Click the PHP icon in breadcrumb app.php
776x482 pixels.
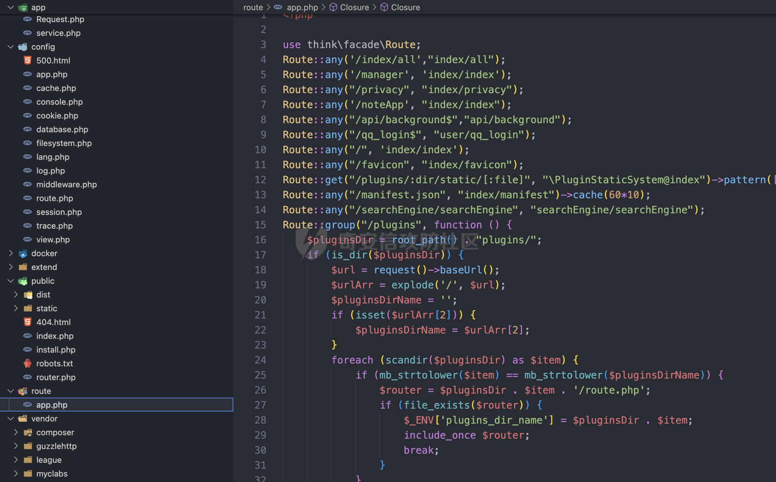[x=278, y=7]
